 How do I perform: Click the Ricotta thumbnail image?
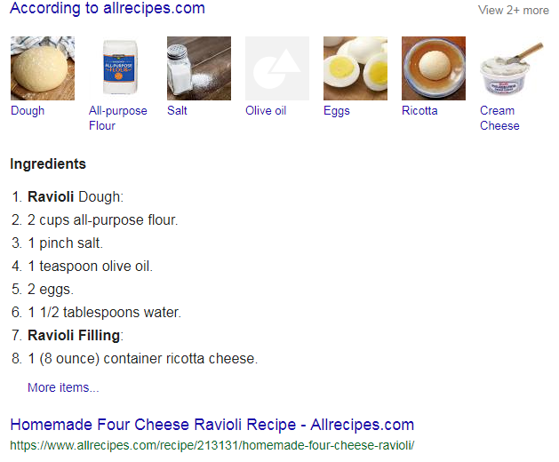(434, 68)
